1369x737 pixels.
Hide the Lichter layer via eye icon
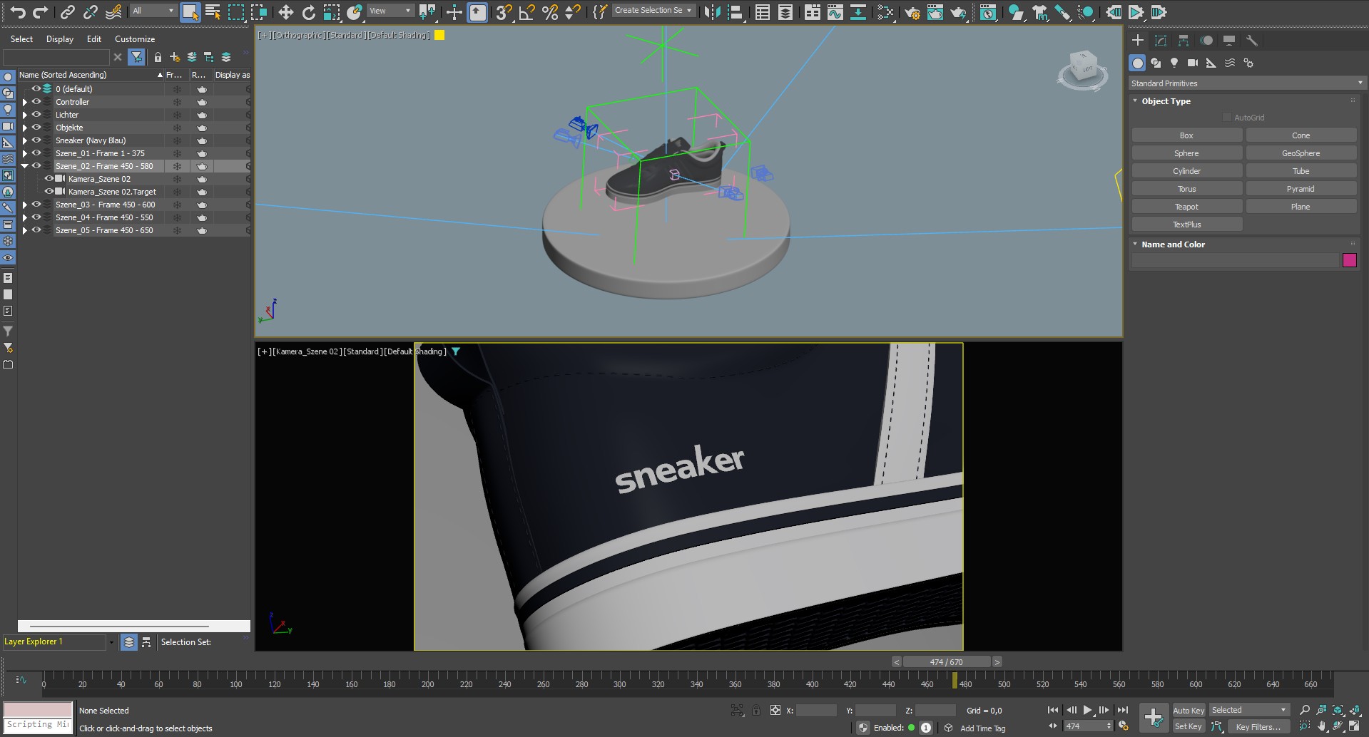tap(36, 115)
